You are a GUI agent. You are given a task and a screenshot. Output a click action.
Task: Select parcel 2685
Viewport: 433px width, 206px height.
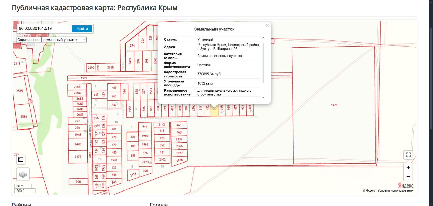point(111,67)
